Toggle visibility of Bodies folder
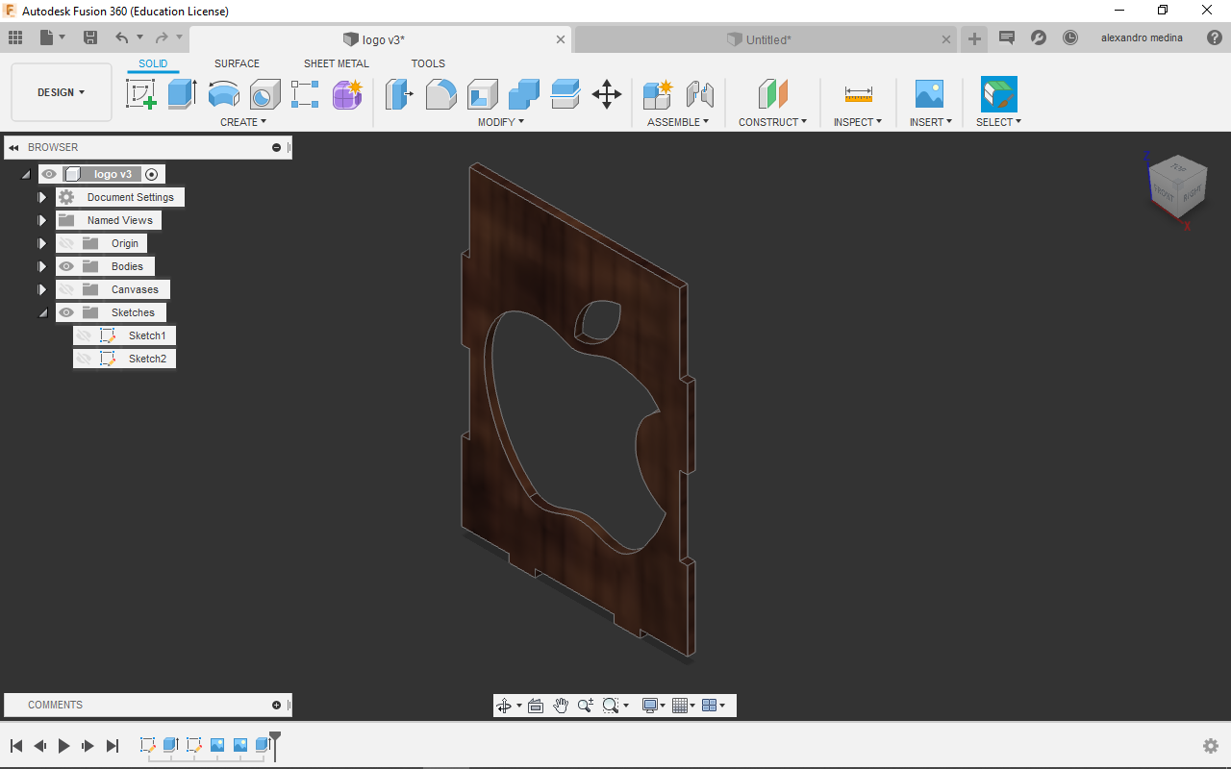1231x769 pixels. point(66,266)
